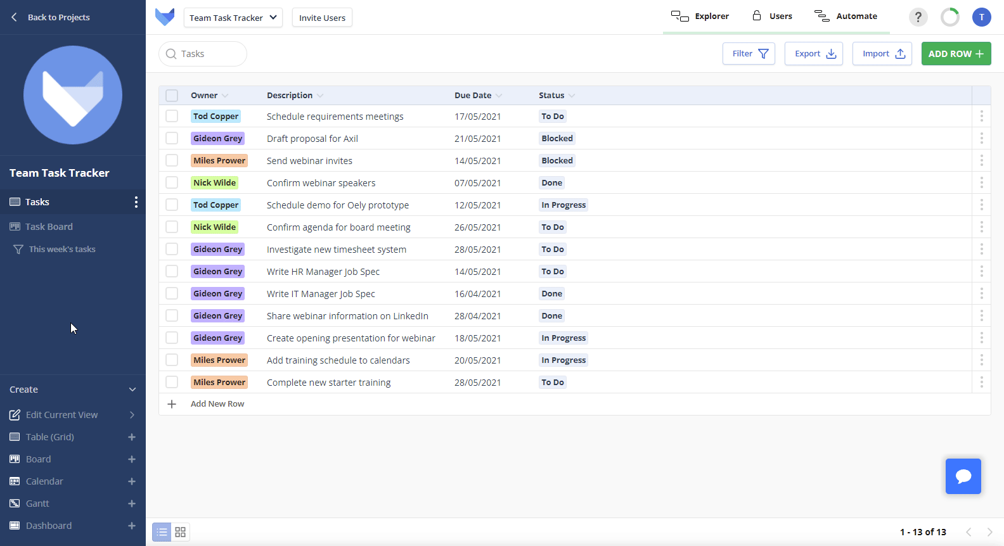Open row menu for Schedule requirements meetings
The height and width of the screenshot is (546, 1004).
click(x=981, y=116)
